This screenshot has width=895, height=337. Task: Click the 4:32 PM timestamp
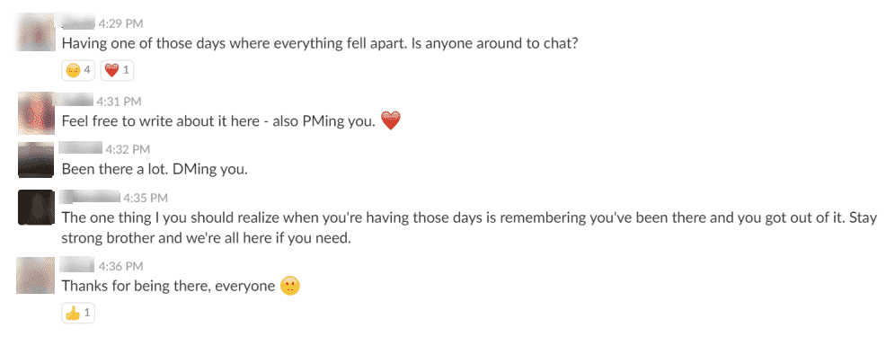[128, 150]
